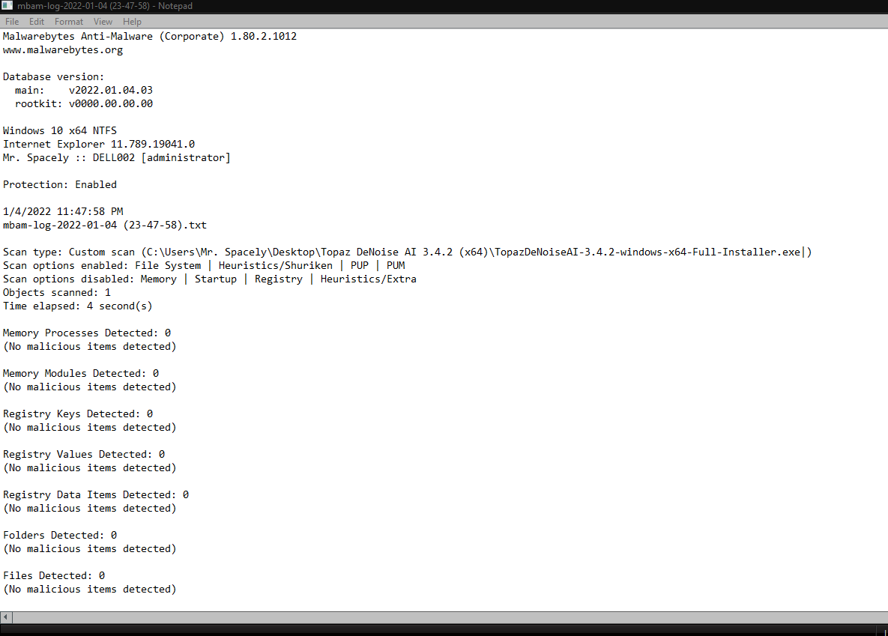The image size is (888, 636).
Task: Click the 'Scan type: Custom scan' line
Action: 407,252
